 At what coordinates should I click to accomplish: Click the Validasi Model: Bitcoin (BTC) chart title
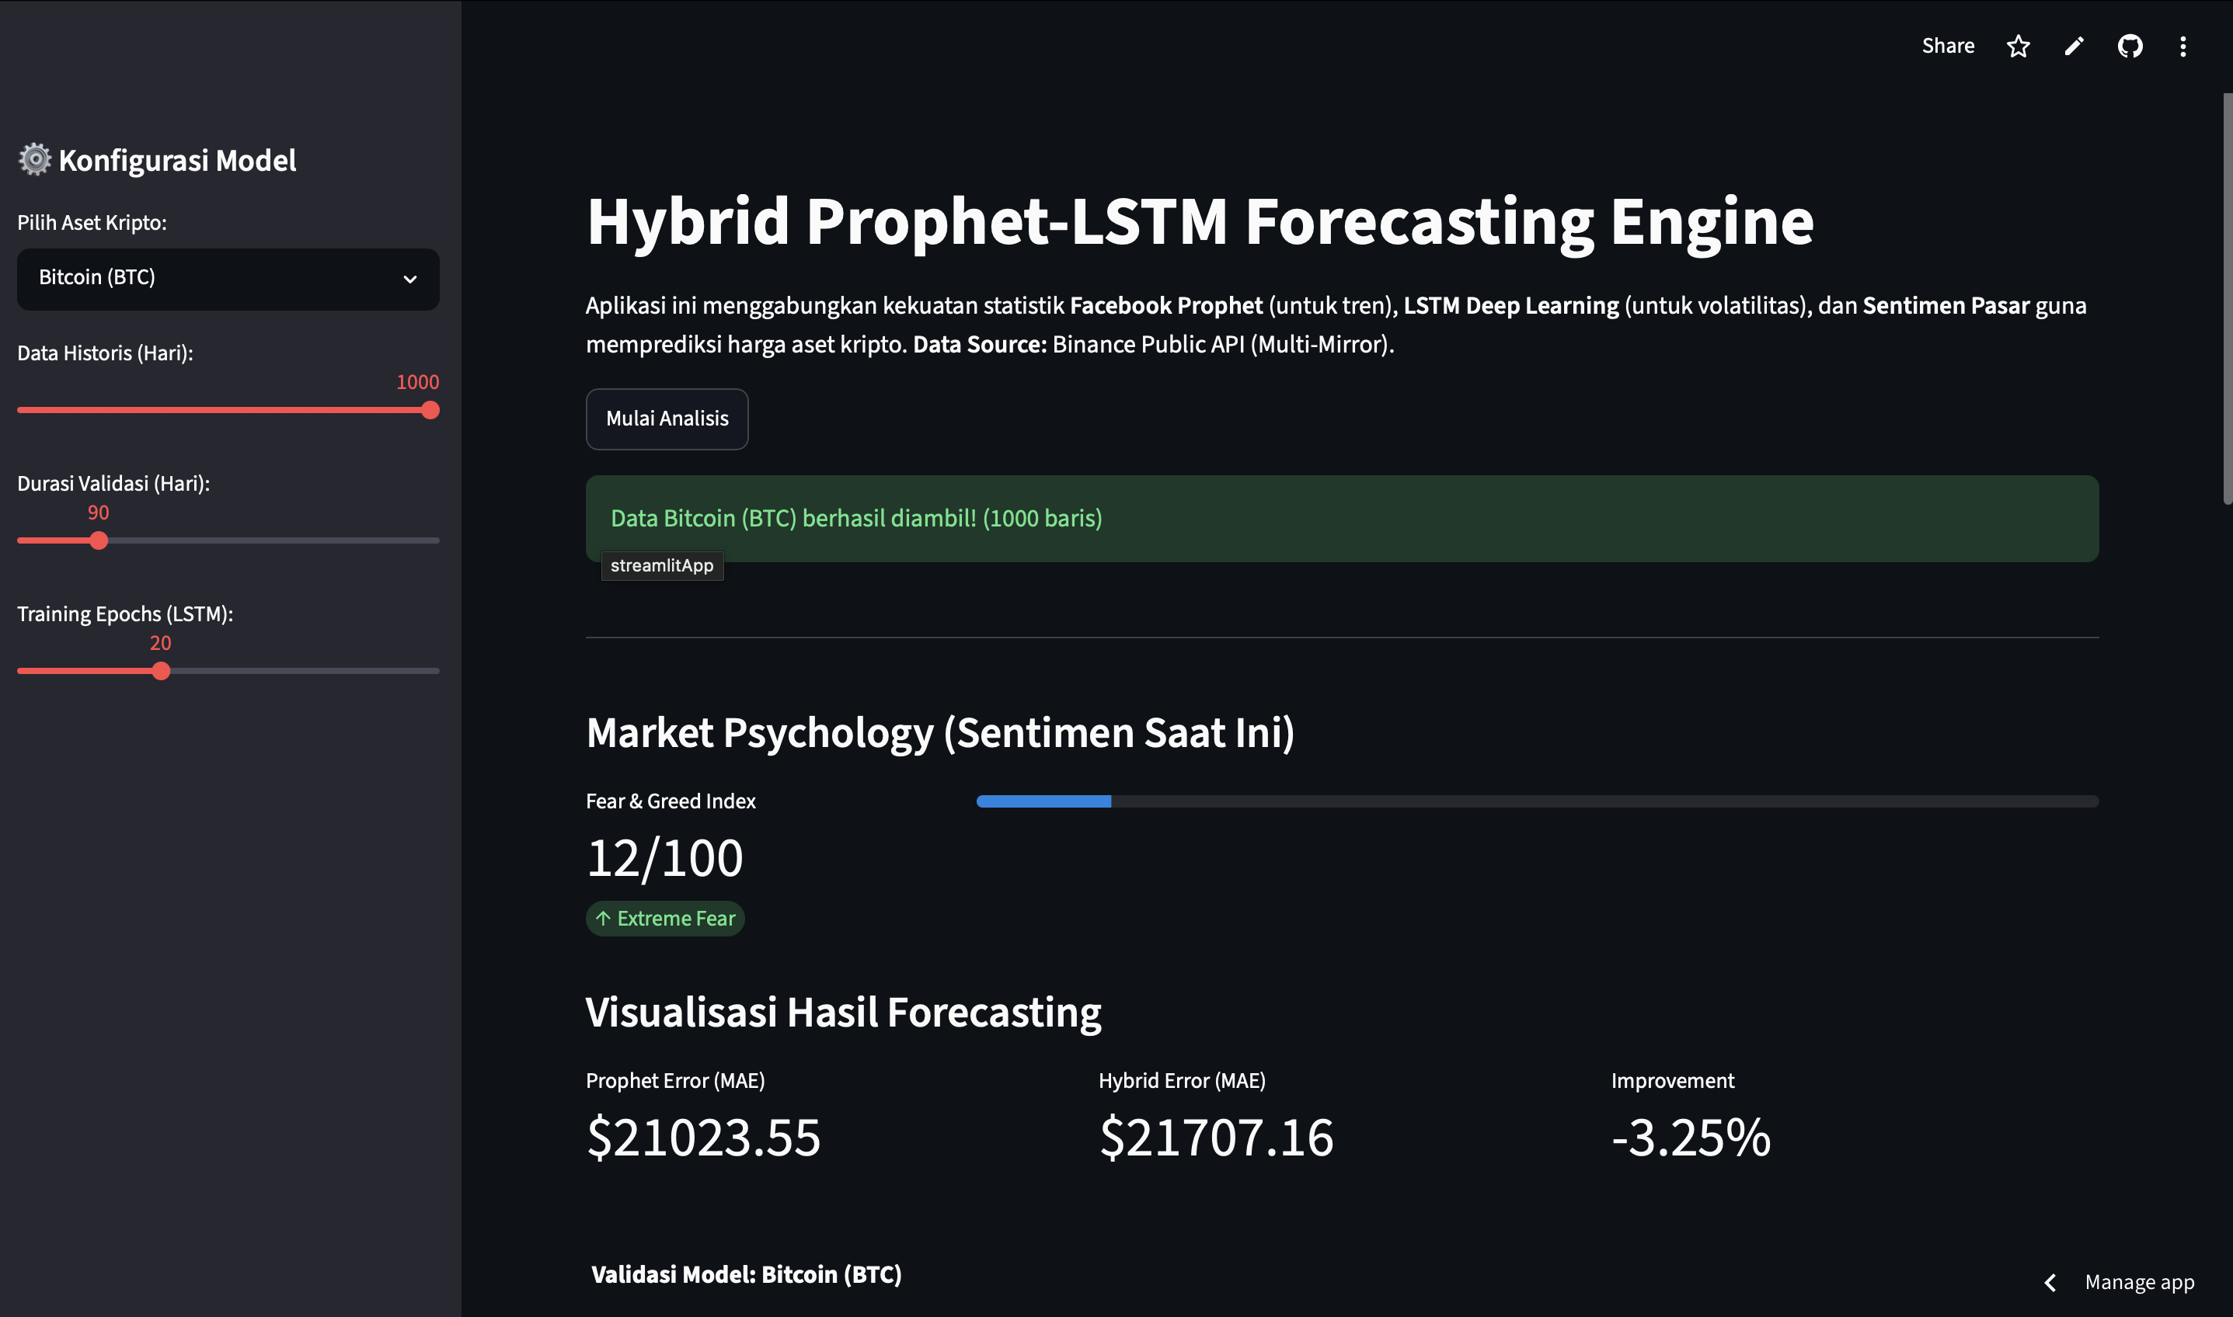[x=746, y=1274]
